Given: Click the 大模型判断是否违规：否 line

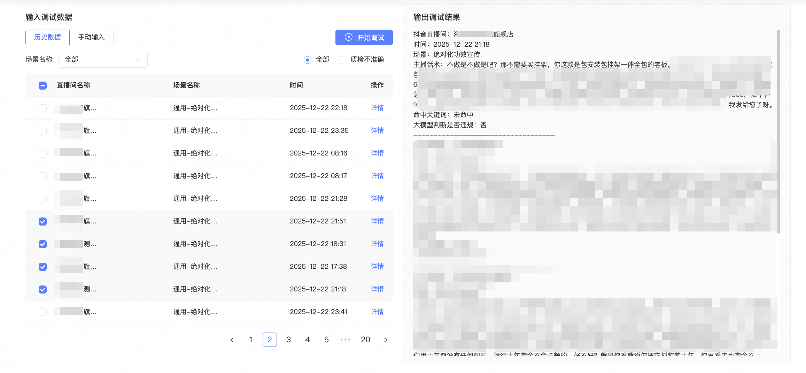Looking at the screenshot, I should click(x=450, y=125).
